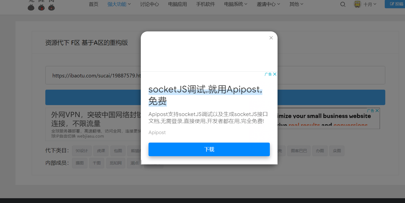The height and width of the screenshot is (203, 405).
Task: Click 广告 label on right banner
Action: (371, 110)
